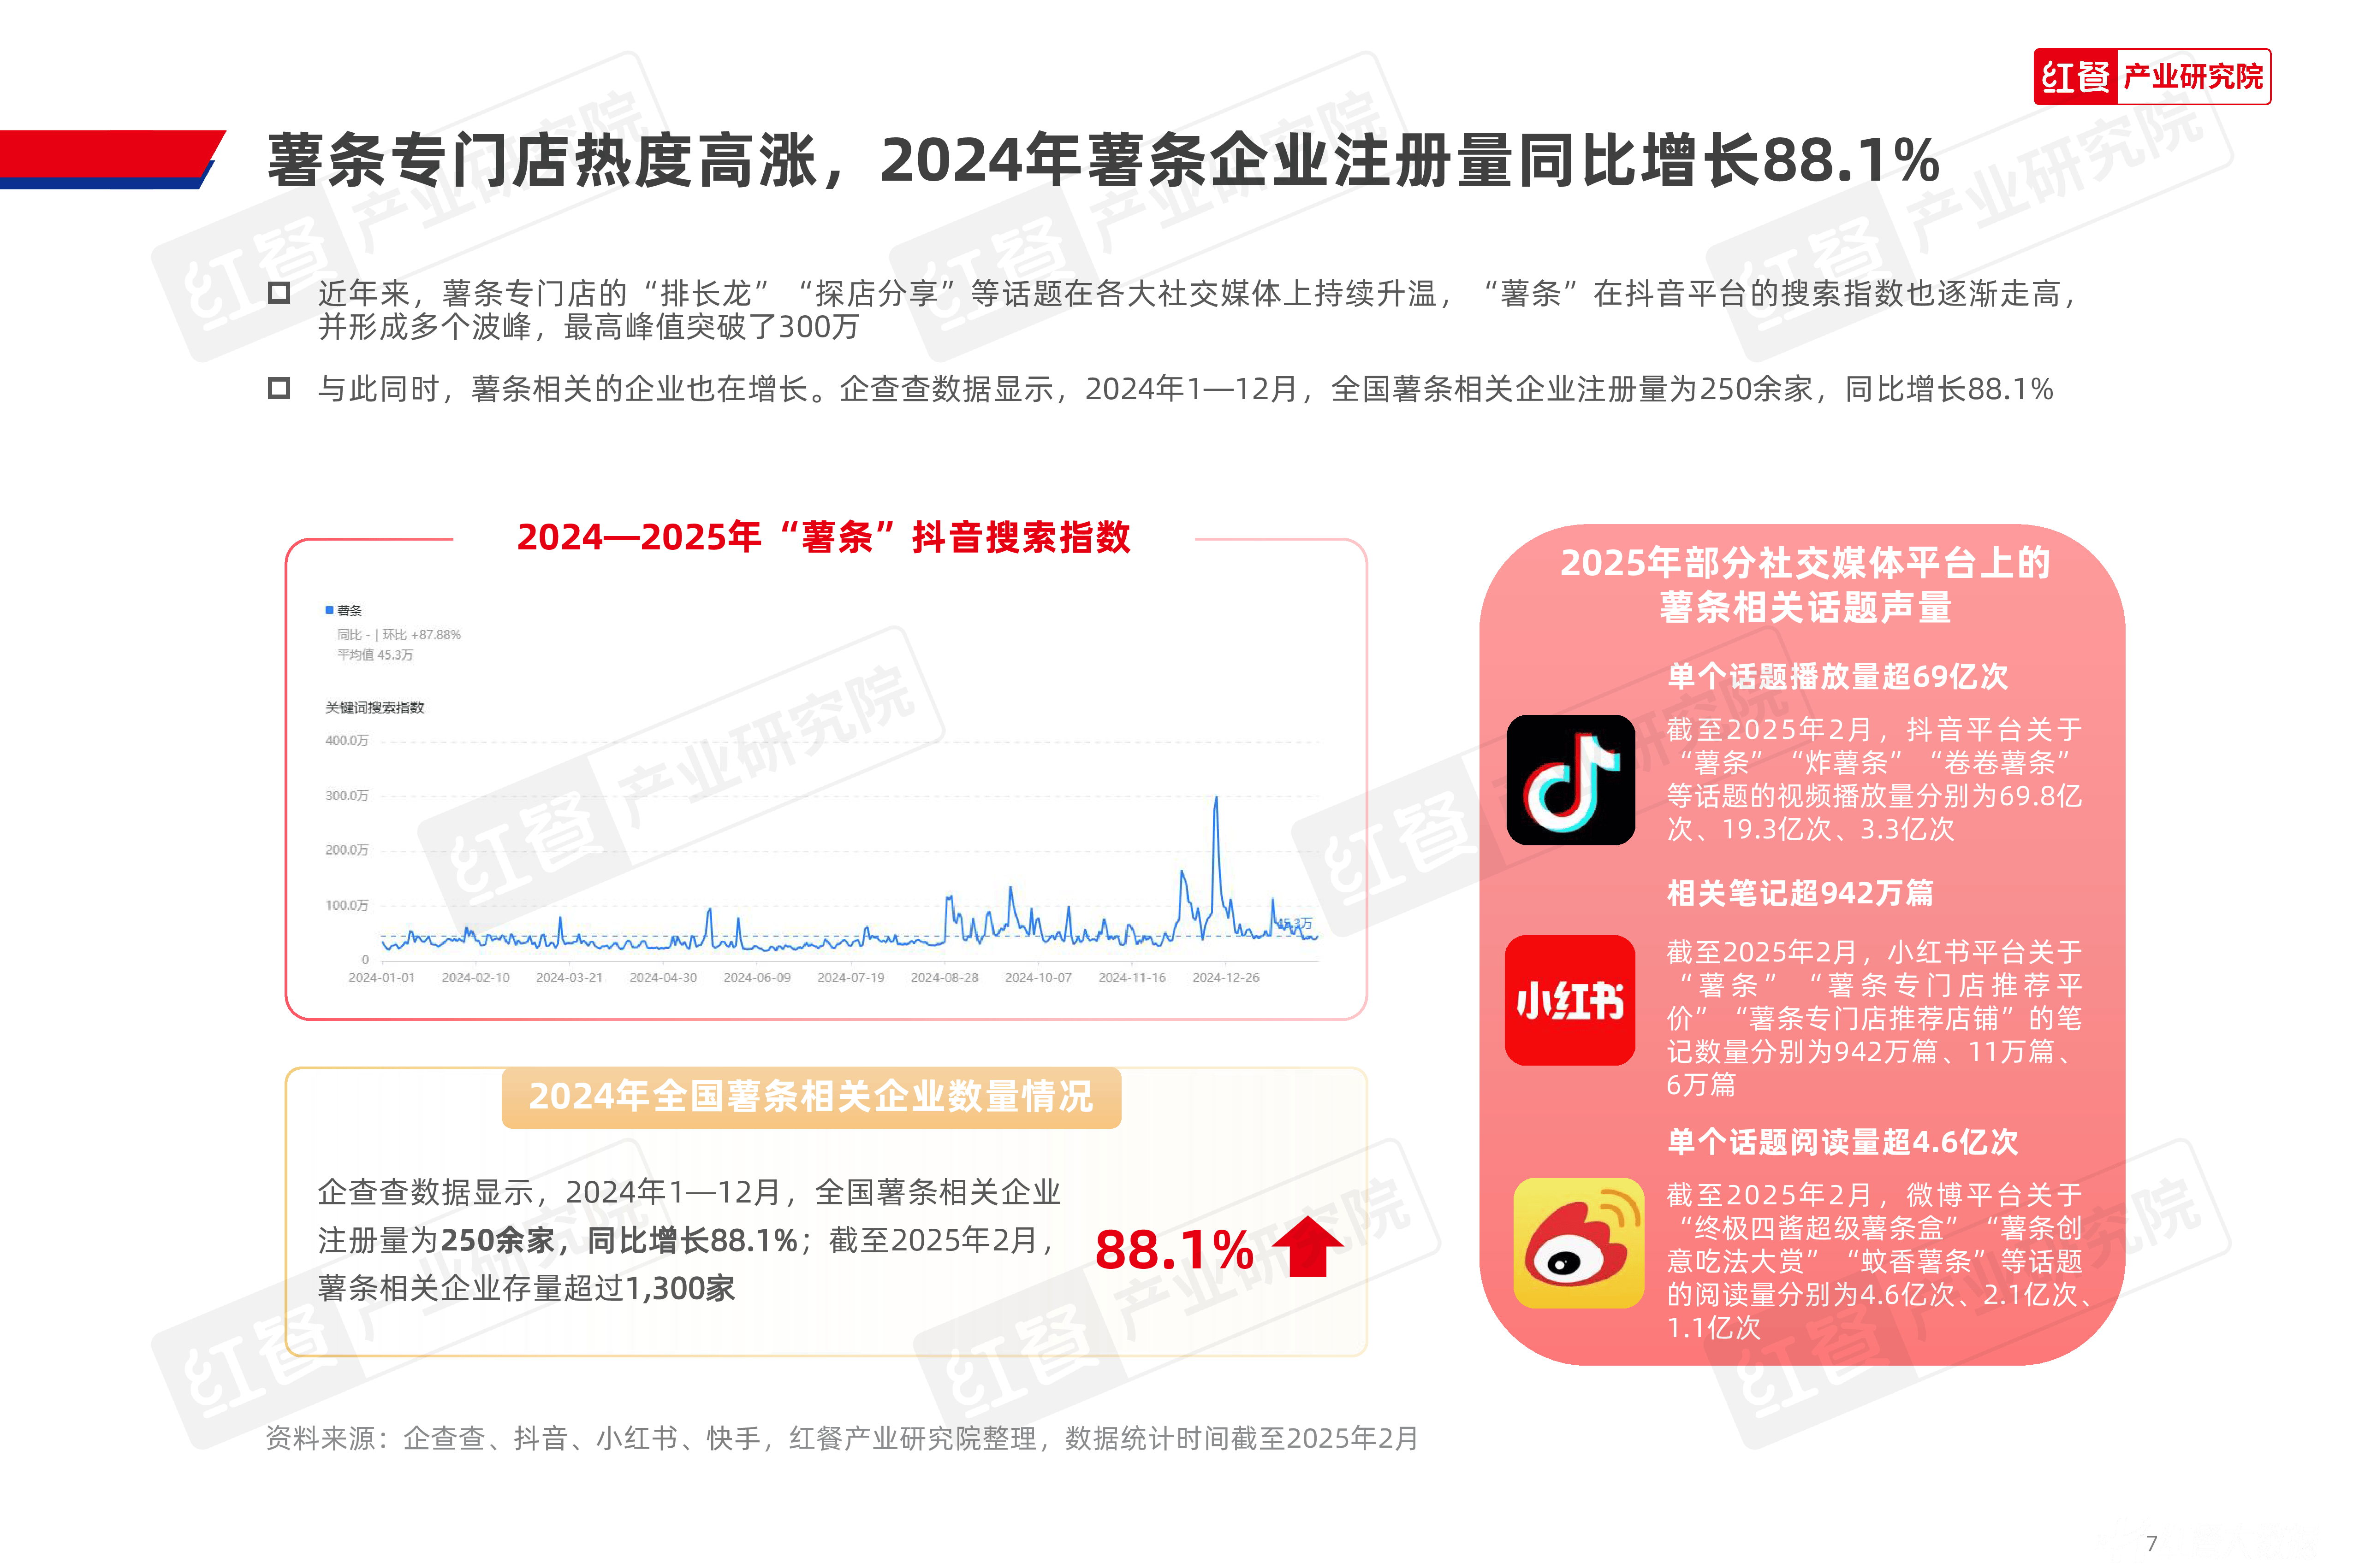The width and height of the screenshot is (2353, 1568).
Task: Click the 红餐产业研究院 logo badge
Action: (x=2152, y=76)
